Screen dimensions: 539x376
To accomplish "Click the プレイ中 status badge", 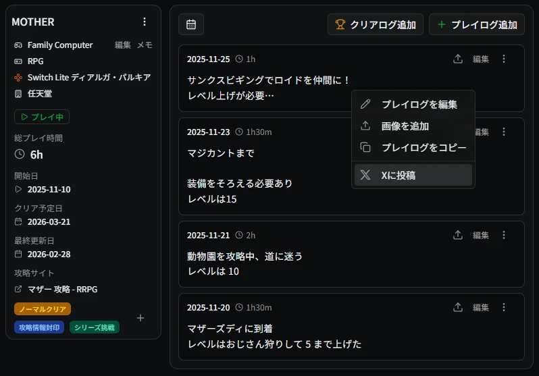I will click(42, 117).
